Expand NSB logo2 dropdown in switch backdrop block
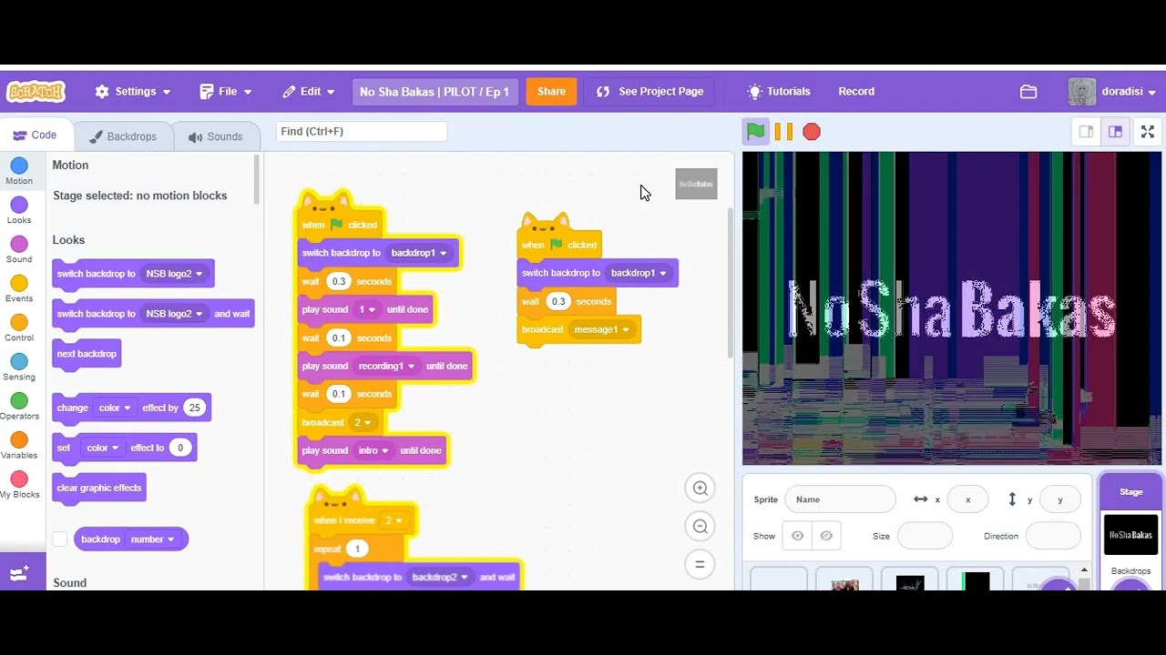1166x655 pixels. [174, 274]
